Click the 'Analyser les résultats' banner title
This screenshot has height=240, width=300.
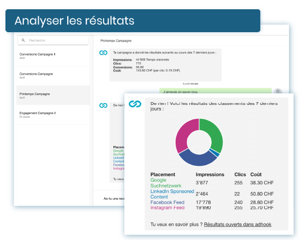pyautogui.click(x=74, y=21)
